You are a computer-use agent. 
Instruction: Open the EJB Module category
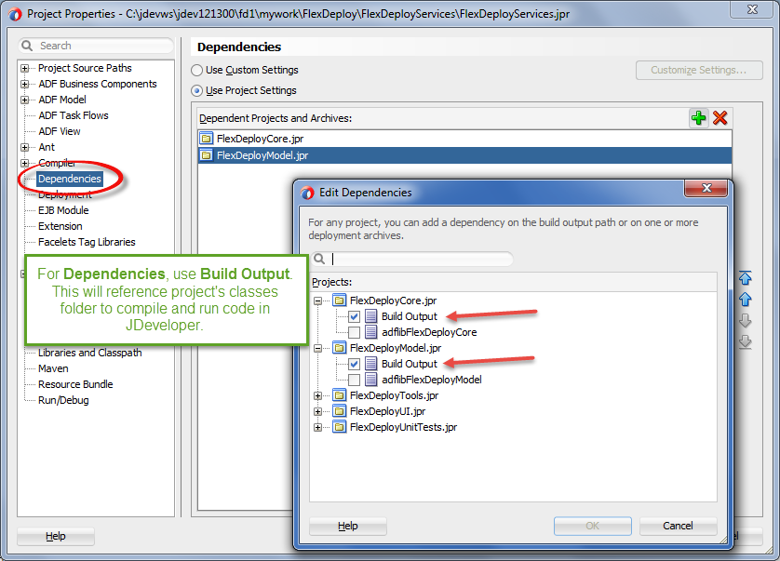63,210
